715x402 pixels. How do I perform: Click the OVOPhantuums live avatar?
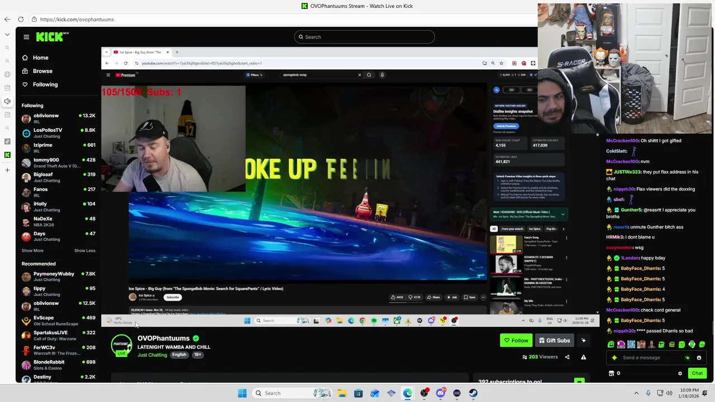click(121, 346)
